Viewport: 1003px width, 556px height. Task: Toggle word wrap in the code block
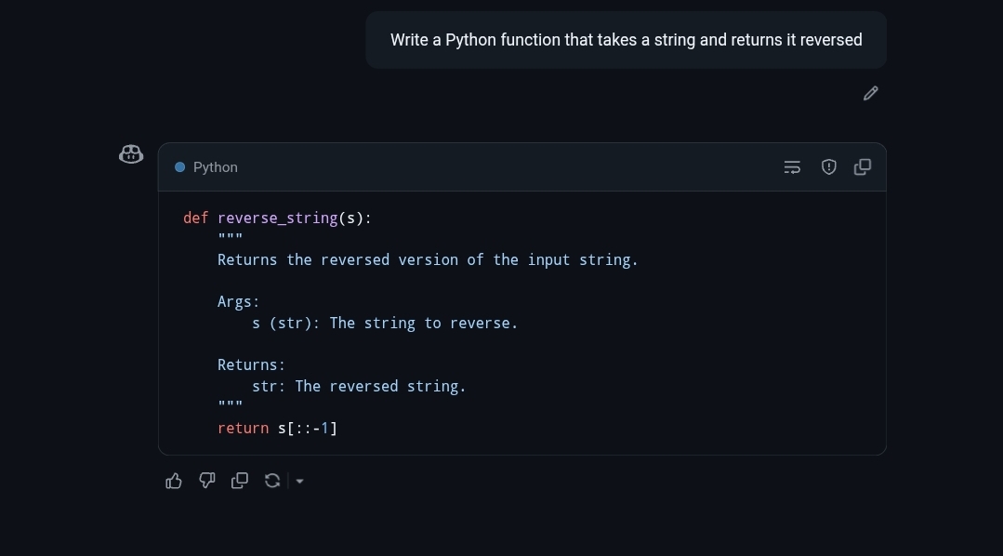point(792,167)
